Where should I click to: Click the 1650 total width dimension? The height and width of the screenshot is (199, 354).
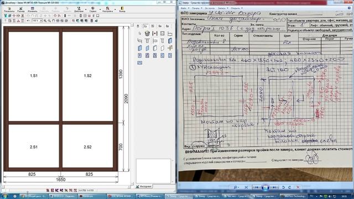click(60, 180)
